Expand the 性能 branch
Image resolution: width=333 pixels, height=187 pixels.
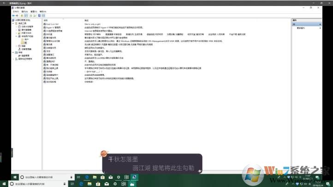16,46
